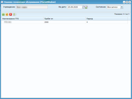Screen dimensions: 132x99
Task: Select the row with mileage 2000
Action: pyautogui.click(x=64, y=22)
